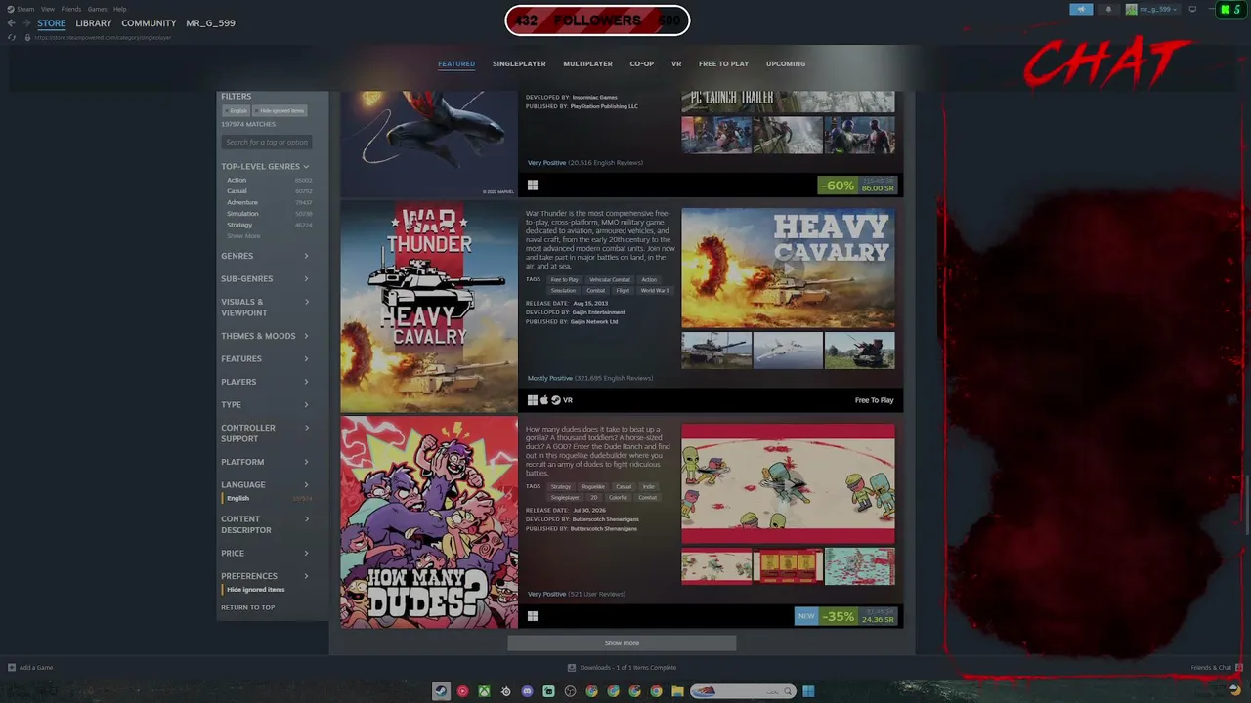Filter by the Strategy genre

[x=239, y=225]
